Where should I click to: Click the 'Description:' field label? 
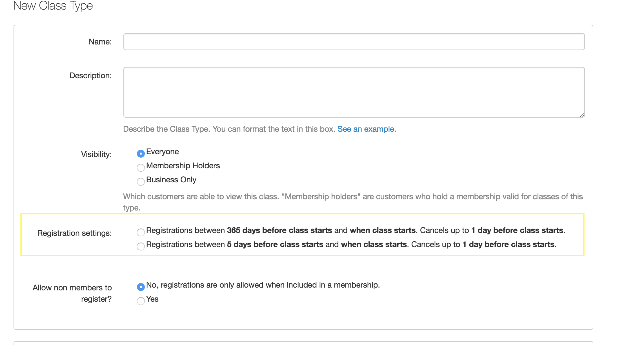[x=90, y=75]
